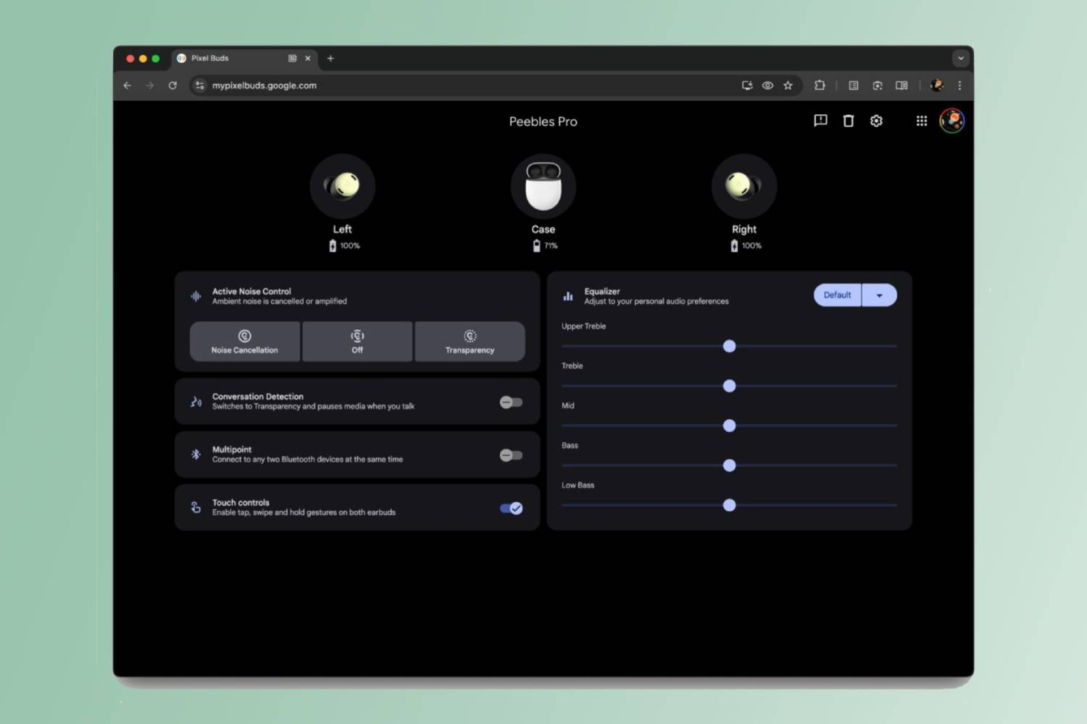Expand the tab search dropdown
This screenshot has height=724, width=1087.
[x=961, y=58]
